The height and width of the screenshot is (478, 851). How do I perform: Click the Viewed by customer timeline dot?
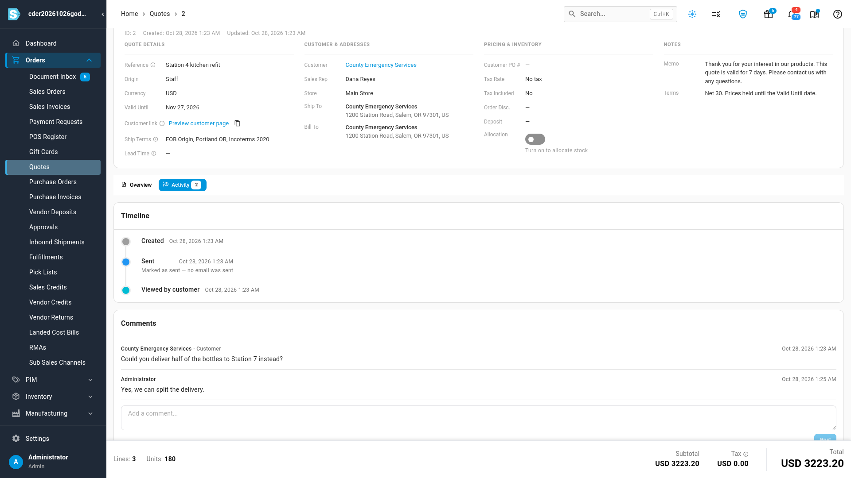pos(126,290)
